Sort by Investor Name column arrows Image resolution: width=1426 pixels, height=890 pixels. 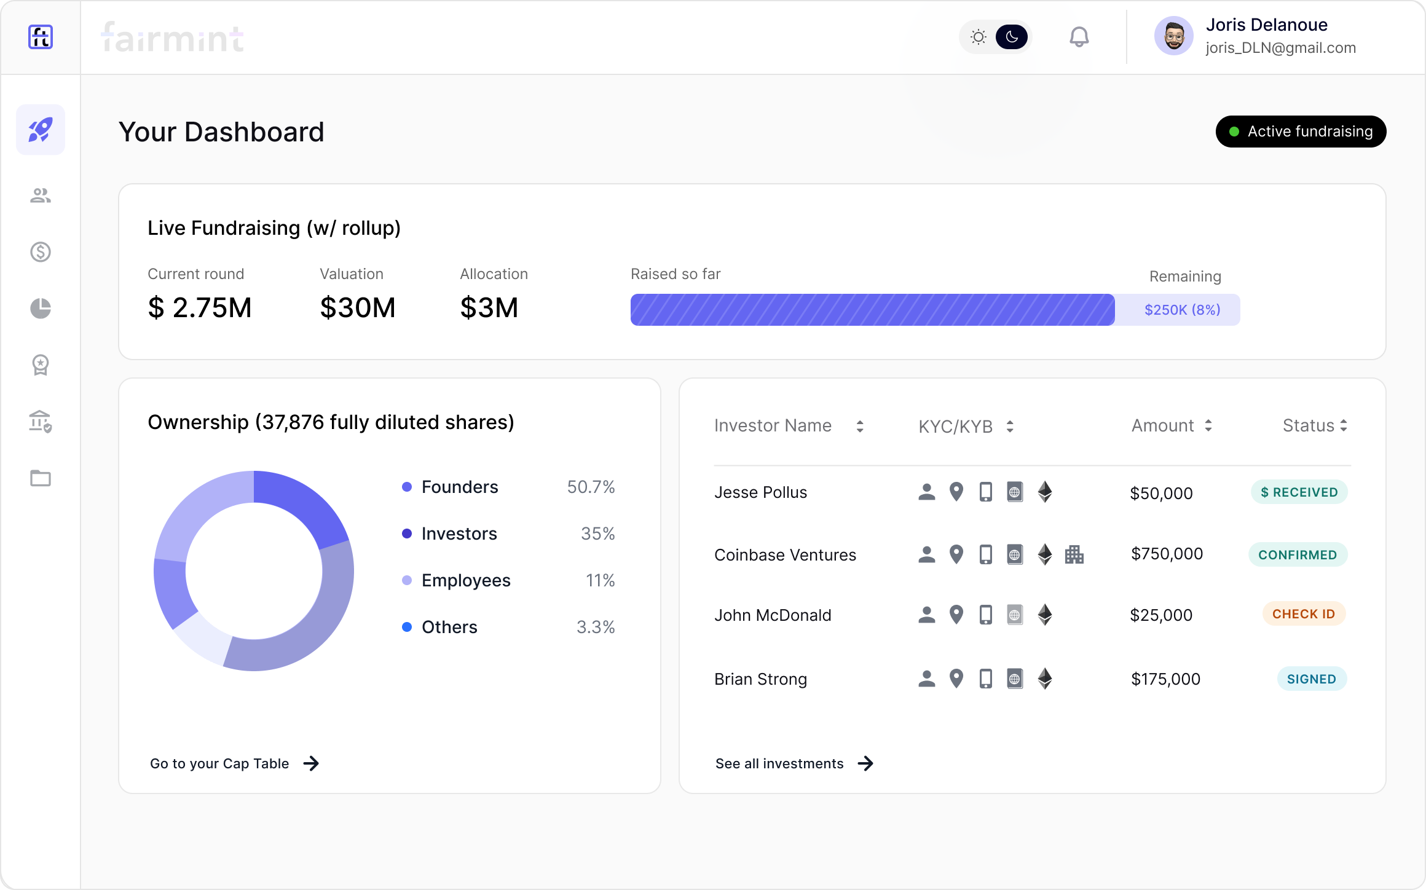(x=860, y=427)
